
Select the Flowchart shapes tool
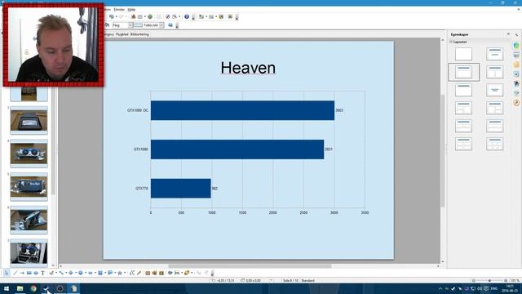100,273
